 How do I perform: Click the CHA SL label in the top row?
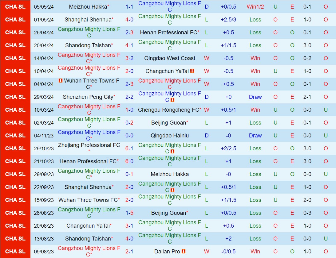tap(15, 7)
